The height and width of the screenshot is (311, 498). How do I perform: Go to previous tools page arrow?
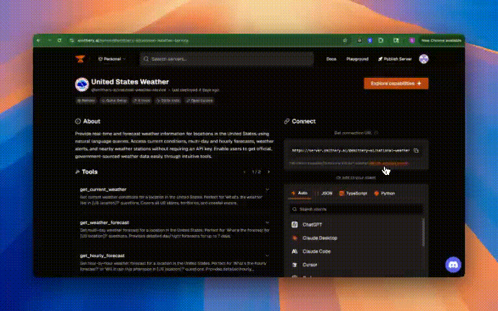(244, 172)
